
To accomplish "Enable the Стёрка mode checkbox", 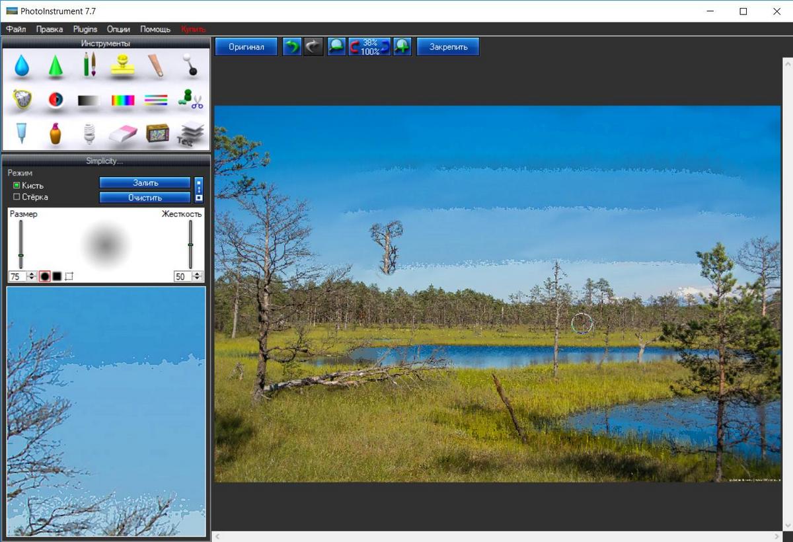I will click(x=17, y=197).
